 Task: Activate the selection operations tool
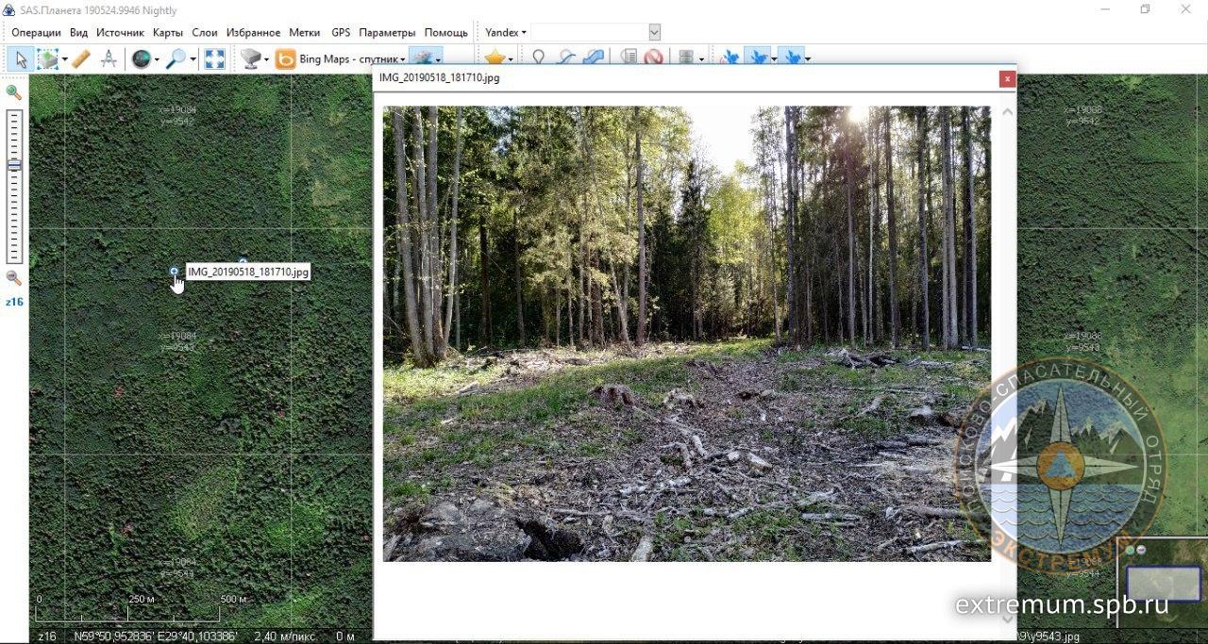coord(47,59)
